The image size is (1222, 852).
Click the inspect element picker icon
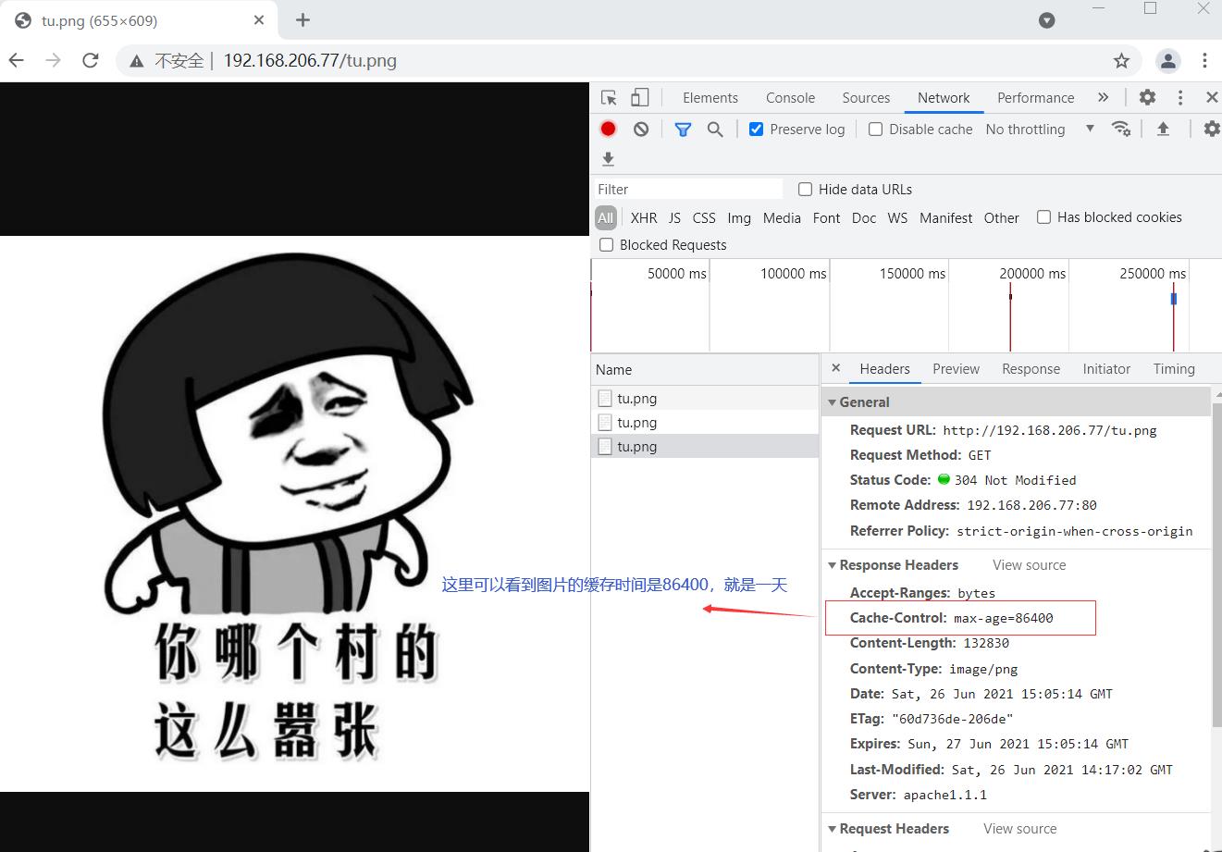[x=609, y=97]
